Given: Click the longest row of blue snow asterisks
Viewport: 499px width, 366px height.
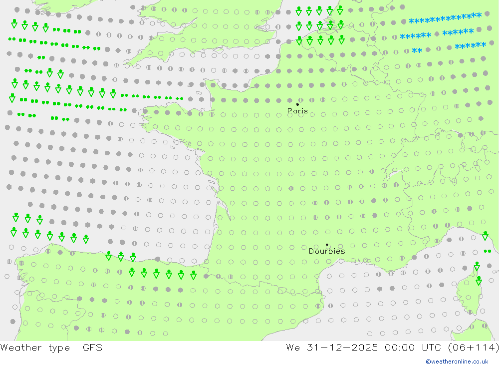Looking at the screenshot, I should (445, 18).
